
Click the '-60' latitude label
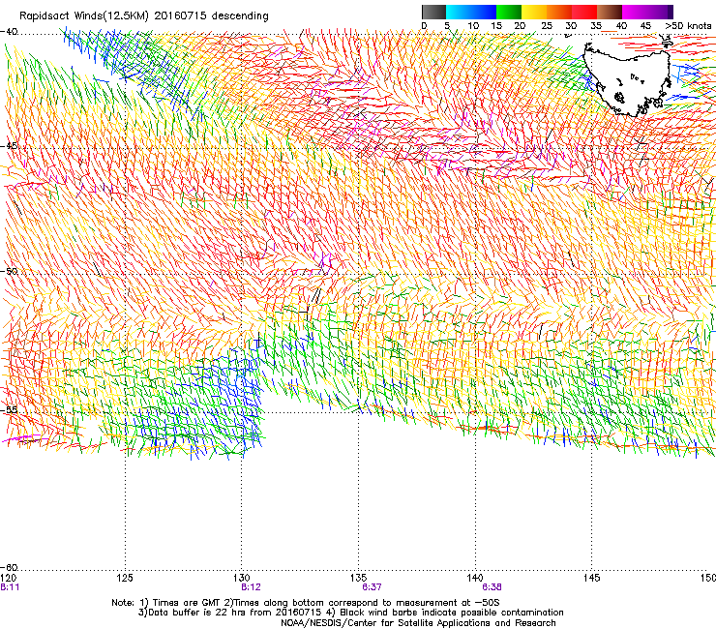tap(9, 567)
